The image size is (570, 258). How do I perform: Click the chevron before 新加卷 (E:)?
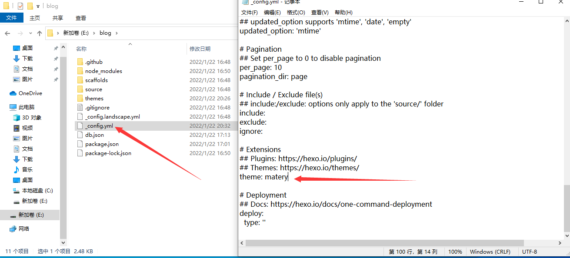58,33
